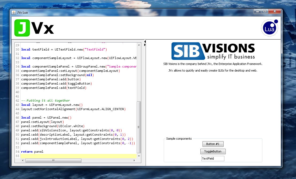
Task: Click the horizontal scrollbar thumb in the editor
Action: pyautogui.click(x=53, y=160)
